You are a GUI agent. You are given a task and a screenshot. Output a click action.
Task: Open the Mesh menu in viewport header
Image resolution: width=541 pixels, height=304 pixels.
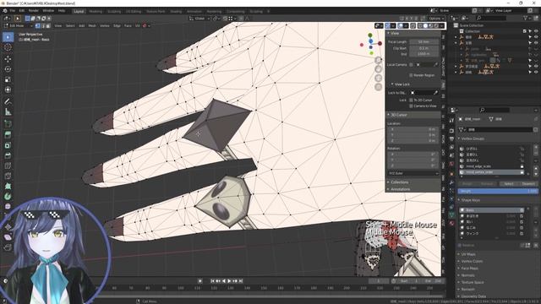pos(92,26)
